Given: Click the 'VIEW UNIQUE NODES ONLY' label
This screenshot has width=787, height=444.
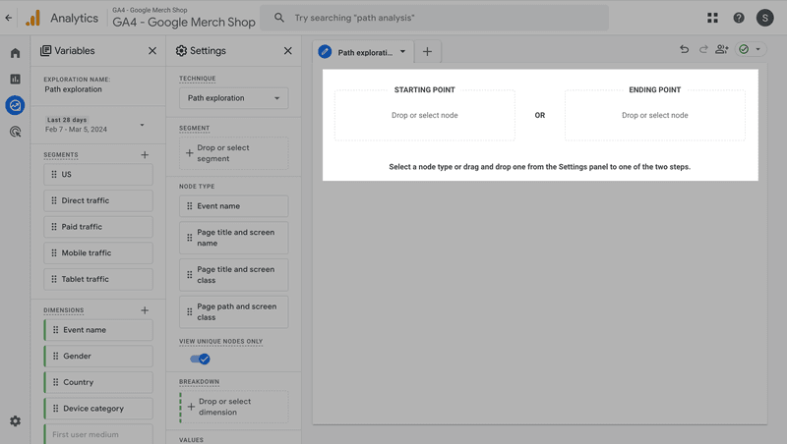Looking at the screenshot, I should click(220, 341).
